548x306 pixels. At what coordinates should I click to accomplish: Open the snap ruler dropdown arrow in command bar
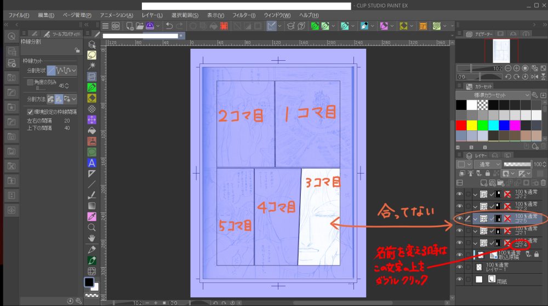tap(279, 26)
